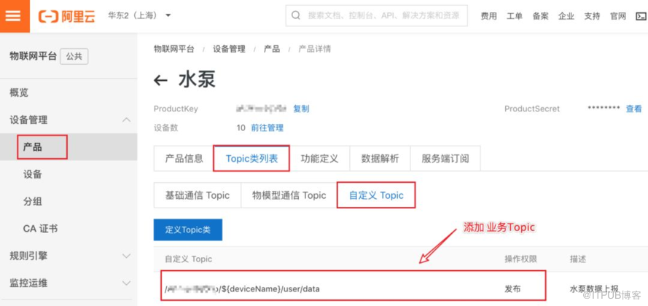The height and width of the screenshot is (306, 648).
Task: Click the 水泵 product title
Action: 197,80
